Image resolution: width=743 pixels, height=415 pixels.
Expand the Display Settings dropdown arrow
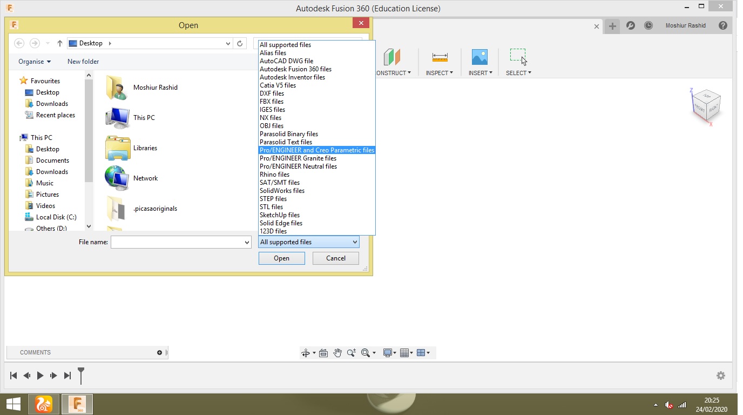tap(395, 353)
